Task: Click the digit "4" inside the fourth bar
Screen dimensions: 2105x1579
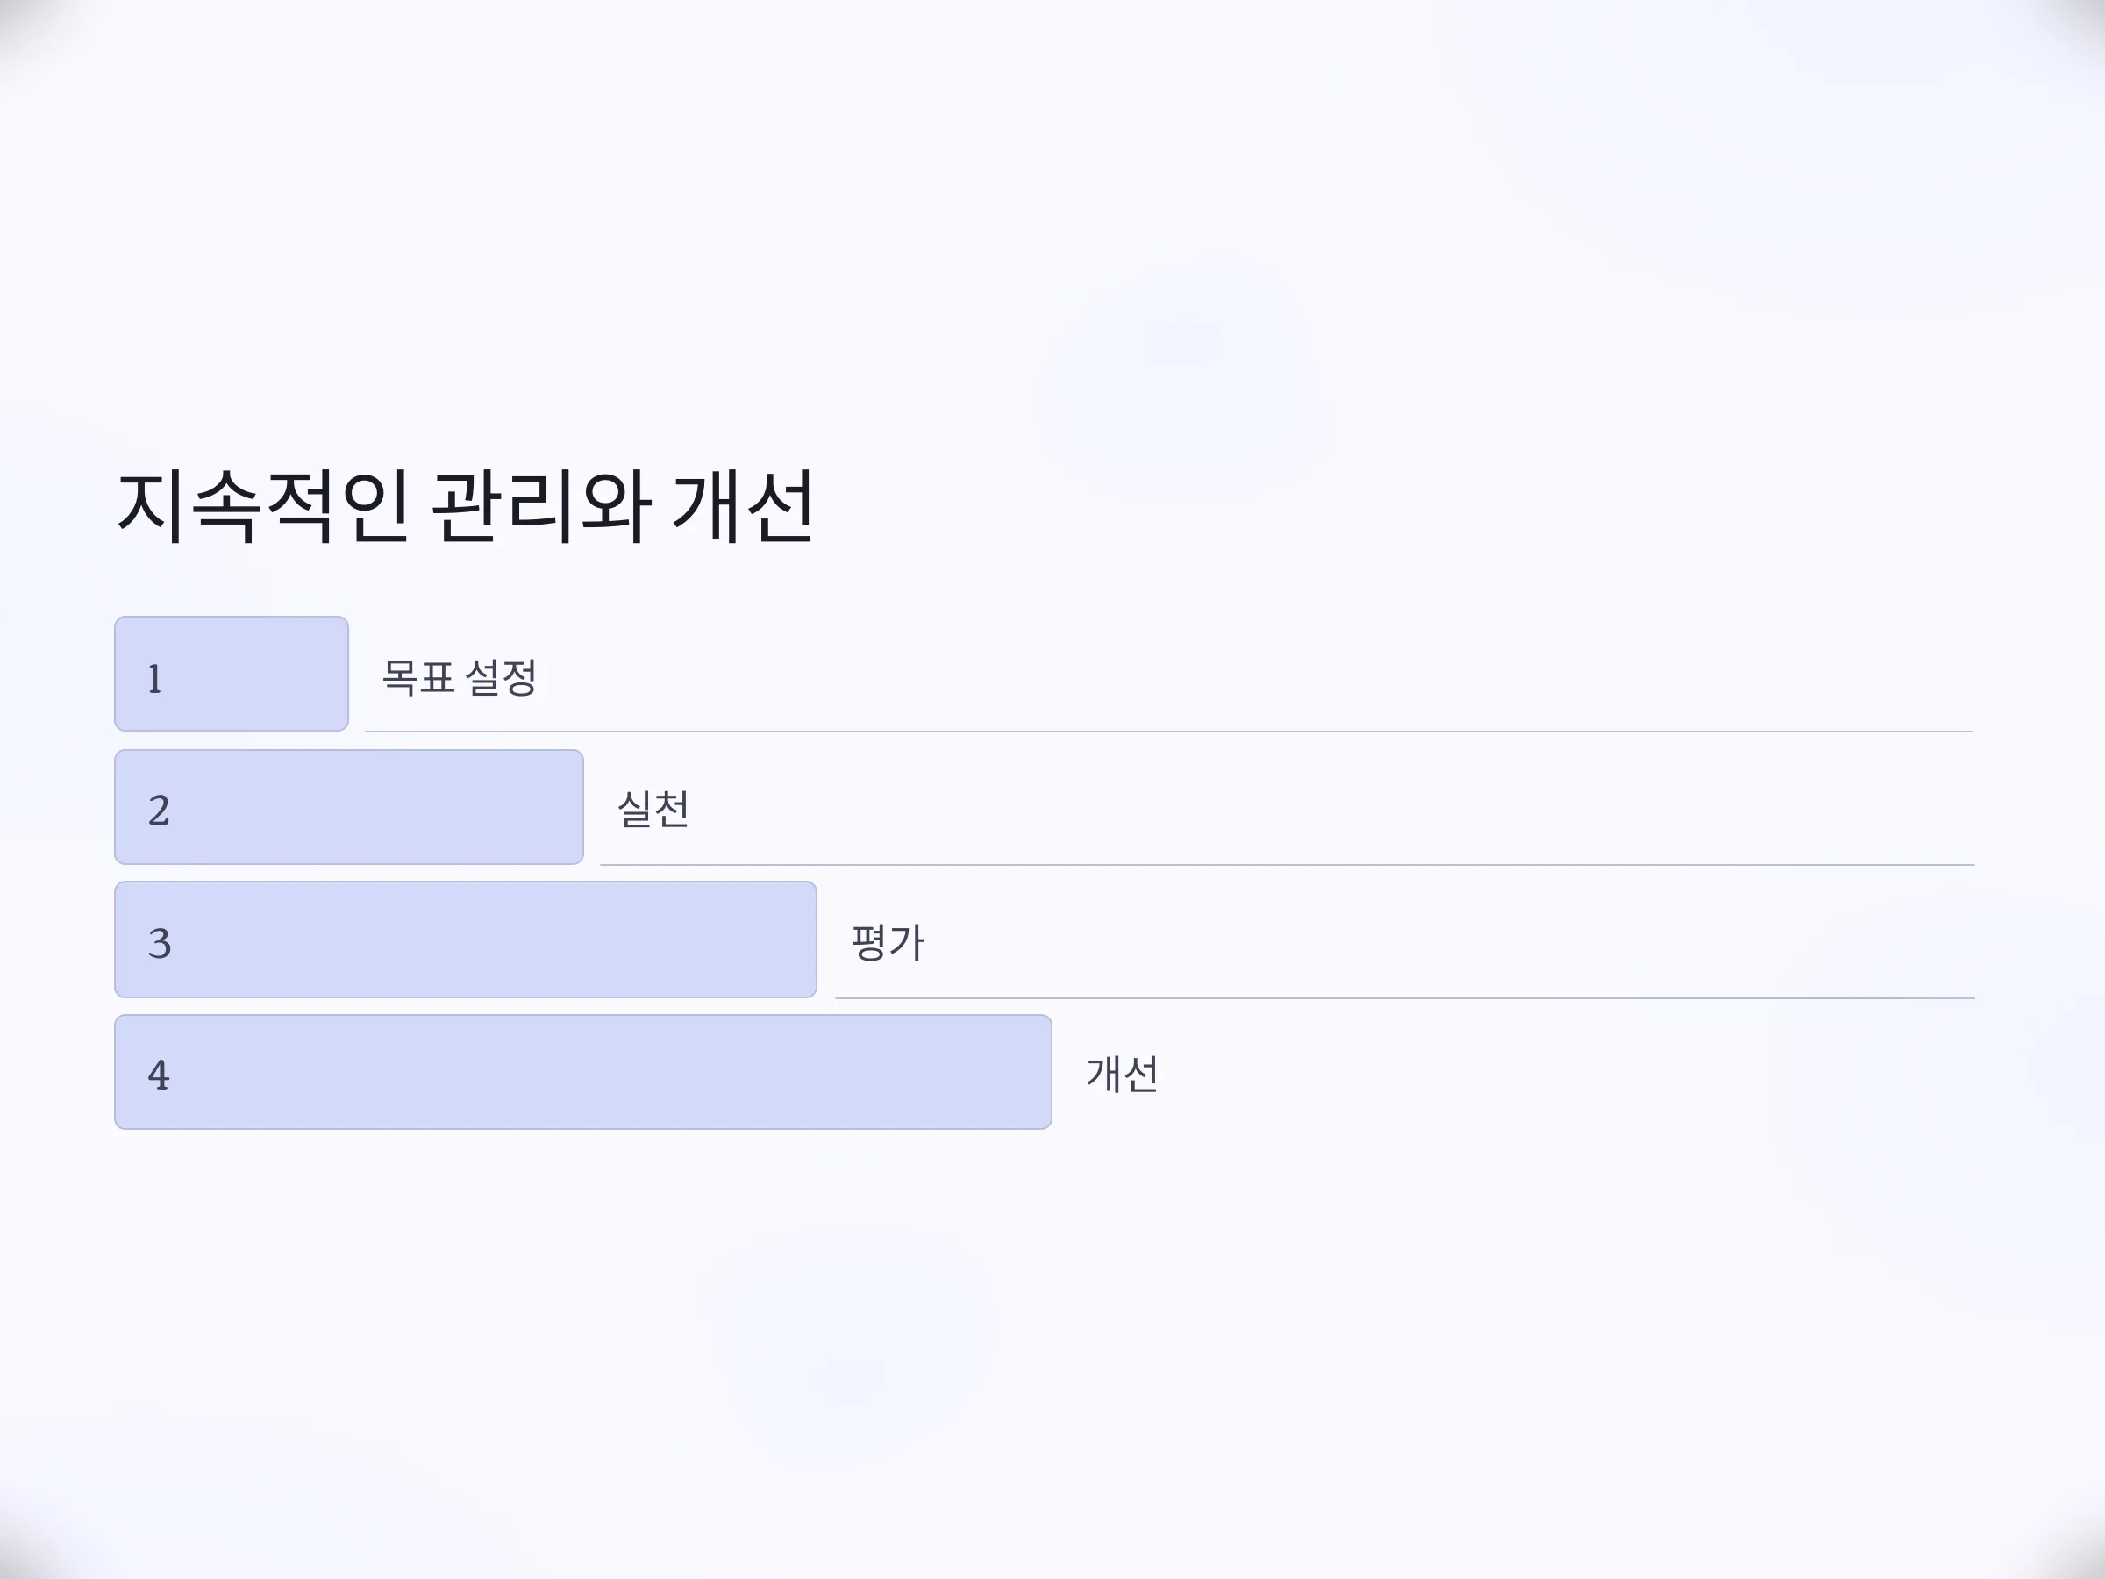Action: 159,1075
